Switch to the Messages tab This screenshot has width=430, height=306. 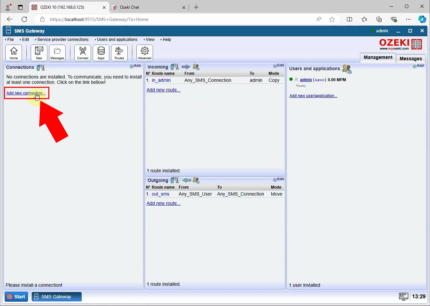point(411,59)
